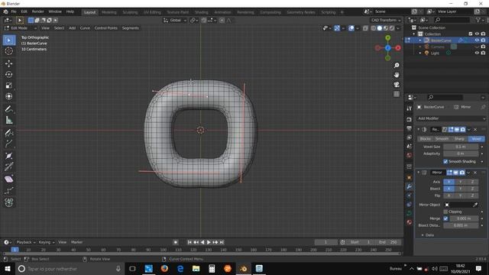Open Mirror modifier extra options chevron
Image resolution: width=489 pixels, height=275 pixels.
pos(468,173)
